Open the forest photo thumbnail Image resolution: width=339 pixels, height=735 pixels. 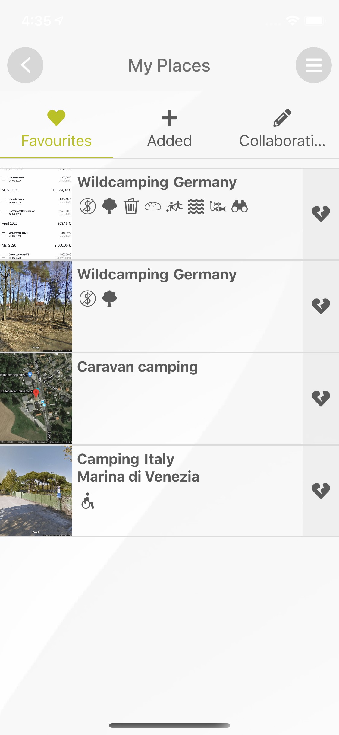click(x=36, y=306)
